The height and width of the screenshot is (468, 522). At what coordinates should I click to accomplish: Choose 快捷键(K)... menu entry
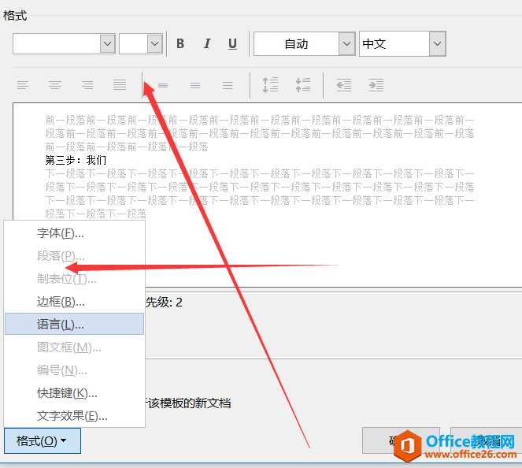point(74,393)
